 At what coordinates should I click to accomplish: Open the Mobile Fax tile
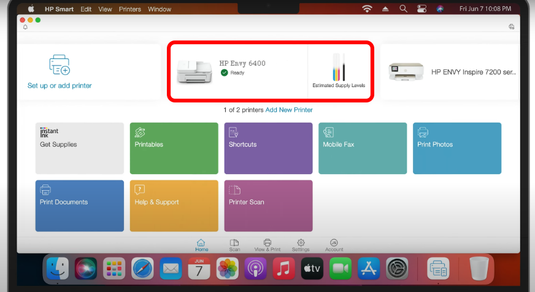(363, 148)
